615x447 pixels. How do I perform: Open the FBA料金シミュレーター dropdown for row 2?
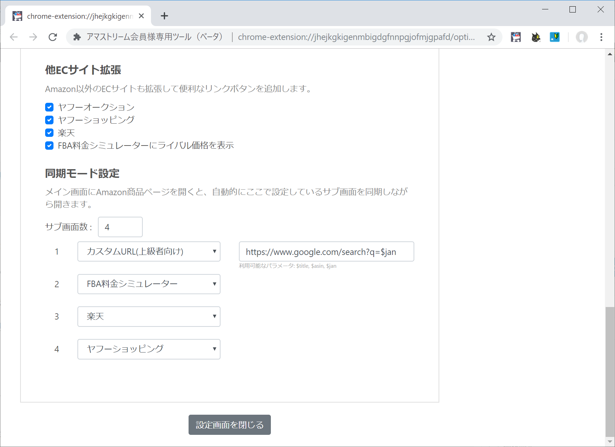click(x=149, y=284)
